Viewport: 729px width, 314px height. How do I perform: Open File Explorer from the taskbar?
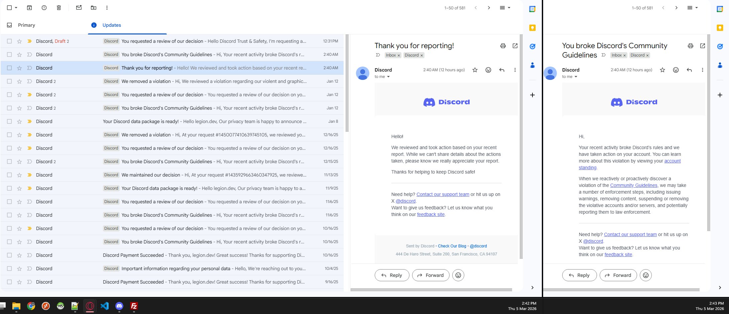coord(16,306)
